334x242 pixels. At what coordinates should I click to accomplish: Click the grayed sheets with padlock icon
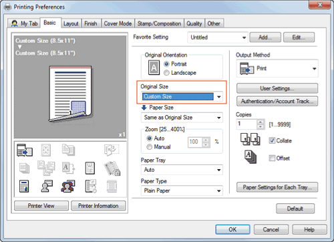(x=112, y=168)
